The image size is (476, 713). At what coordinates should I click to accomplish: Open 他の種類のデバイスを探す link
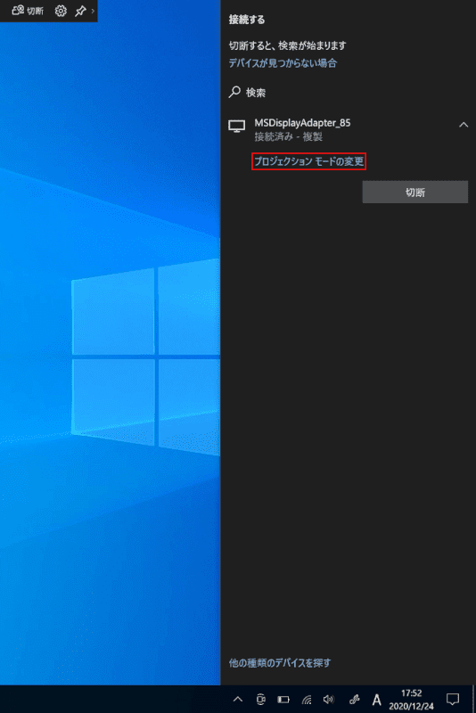[280, 663]
